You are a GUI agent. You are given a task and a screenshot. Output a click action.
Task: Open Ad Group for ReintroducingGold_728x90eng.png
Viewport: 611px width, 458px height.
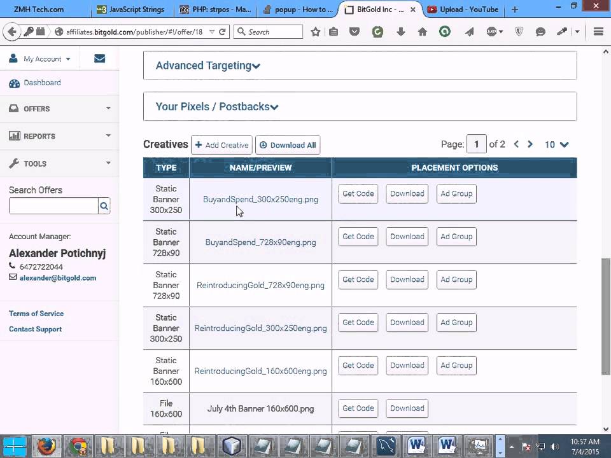tap(456, 280)
